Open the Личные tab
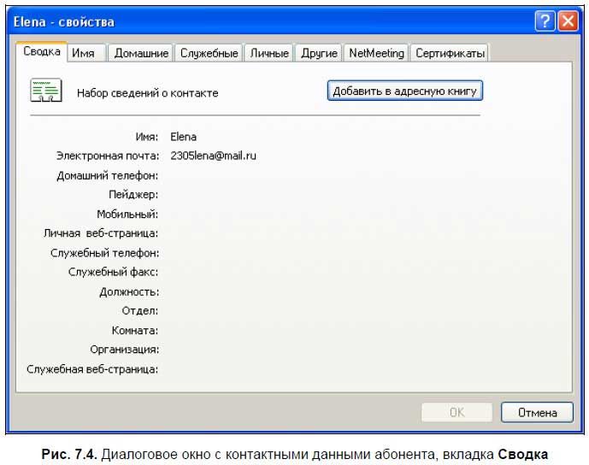 point(269,53)
